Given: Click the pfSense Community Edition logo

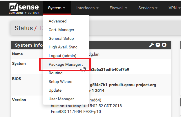Looking at the screenshot, I should click(x=24, y=8).
